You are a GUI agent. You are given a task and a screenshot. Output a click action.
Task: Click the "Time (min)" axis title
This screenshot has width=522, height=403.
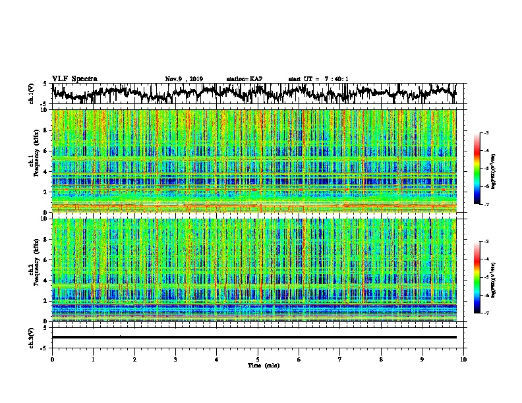click(x=264, y=365)
